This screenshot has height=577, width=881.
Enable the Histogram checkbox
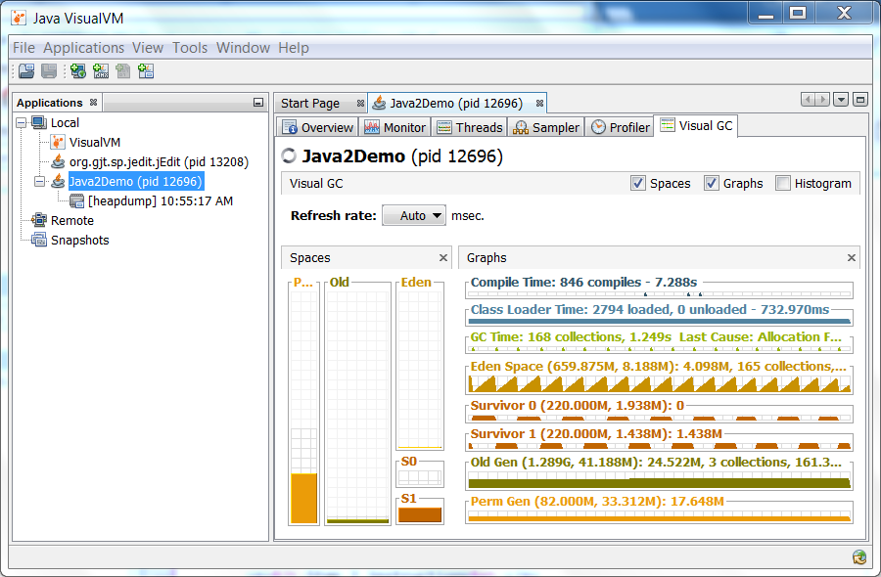[781, 183]
